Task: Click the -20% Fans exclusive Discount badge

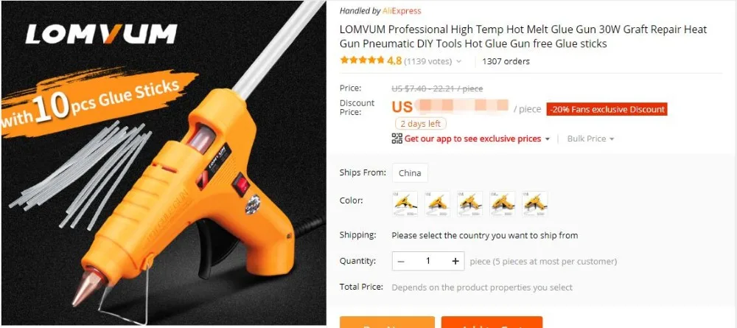Action: [x=607, y=110]
